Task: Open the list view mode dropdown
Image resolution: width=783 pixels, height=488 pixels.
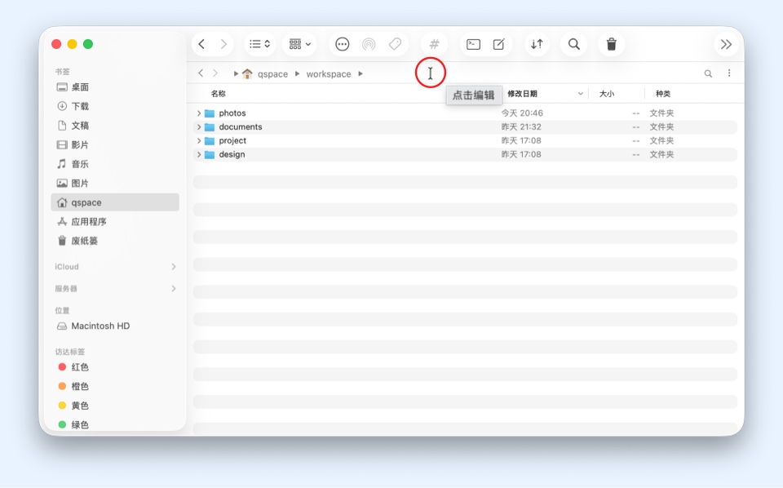Action: click(259, 44)
